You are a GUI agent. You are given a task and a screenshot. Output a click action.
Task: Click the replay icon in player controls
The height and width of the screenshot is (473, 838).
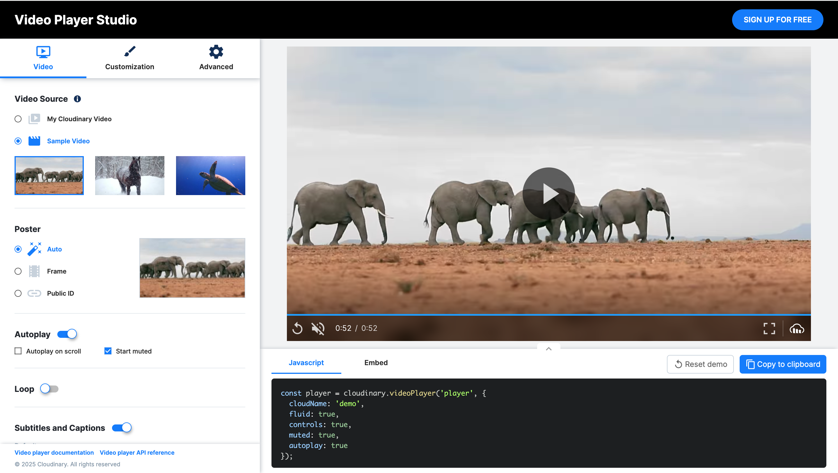click(297, 328)
